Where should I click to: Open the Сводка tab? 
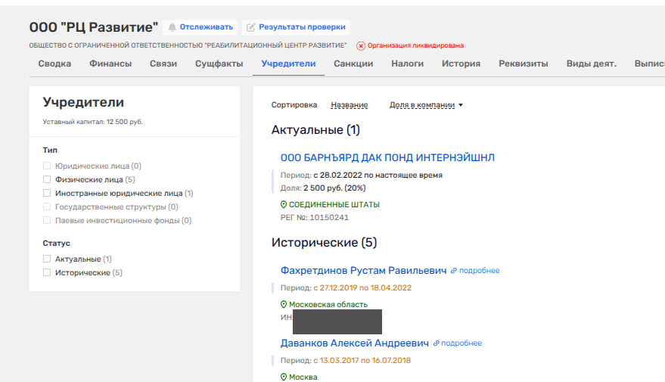tap(54, 64)
